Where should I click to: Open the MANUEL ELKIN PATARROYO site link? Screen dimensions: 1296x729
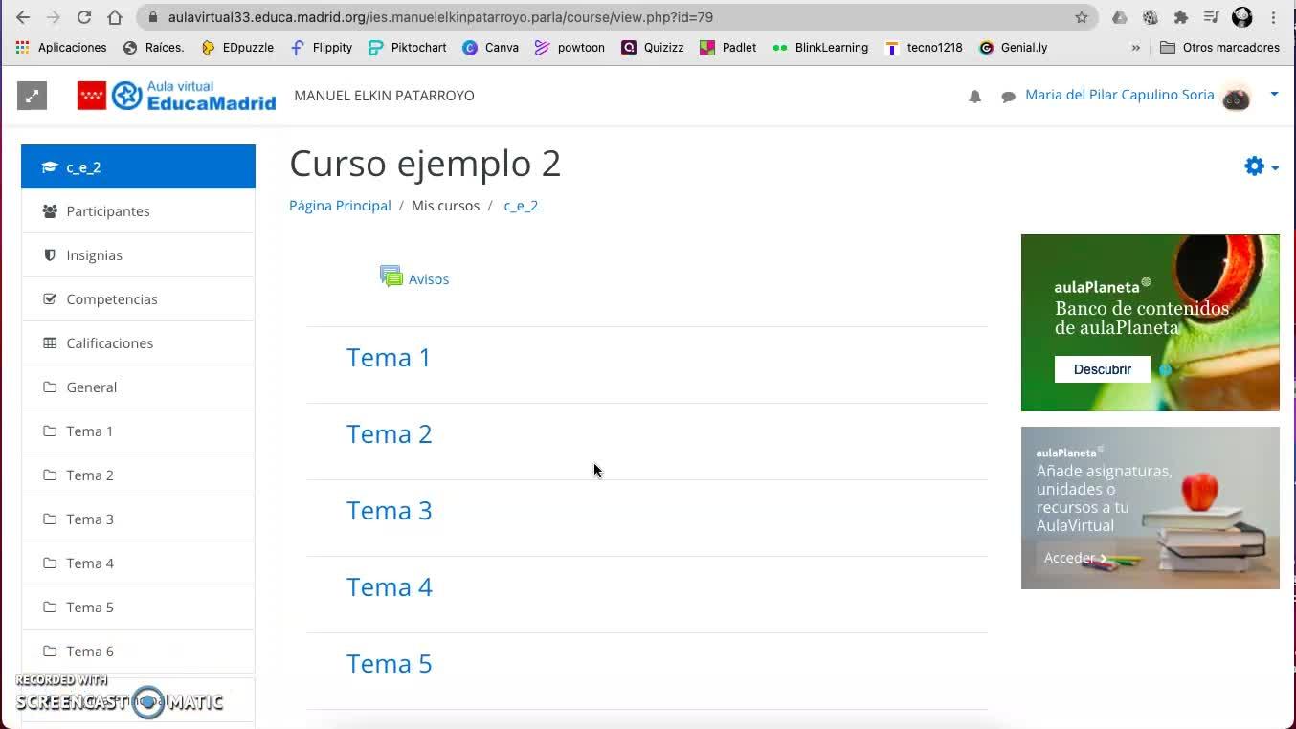click(x=384, y=96)
